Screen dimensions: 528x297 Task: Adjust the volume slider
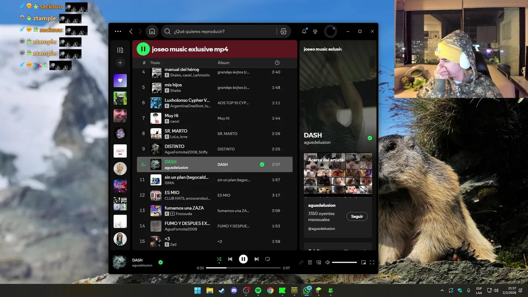point(344,262)
